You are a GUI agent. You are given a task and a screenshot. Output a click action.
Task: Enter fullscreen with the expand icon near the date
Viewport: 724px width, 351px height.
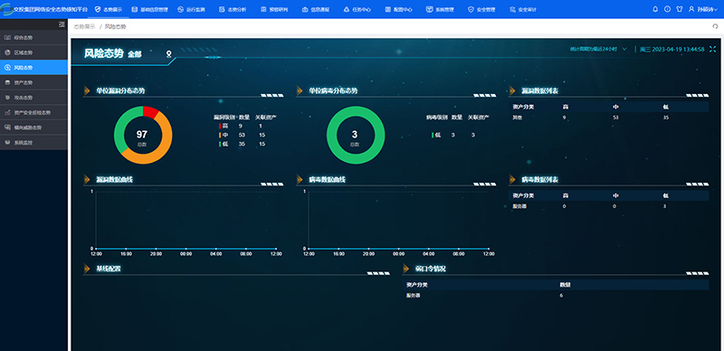click(x=712, y=49)
